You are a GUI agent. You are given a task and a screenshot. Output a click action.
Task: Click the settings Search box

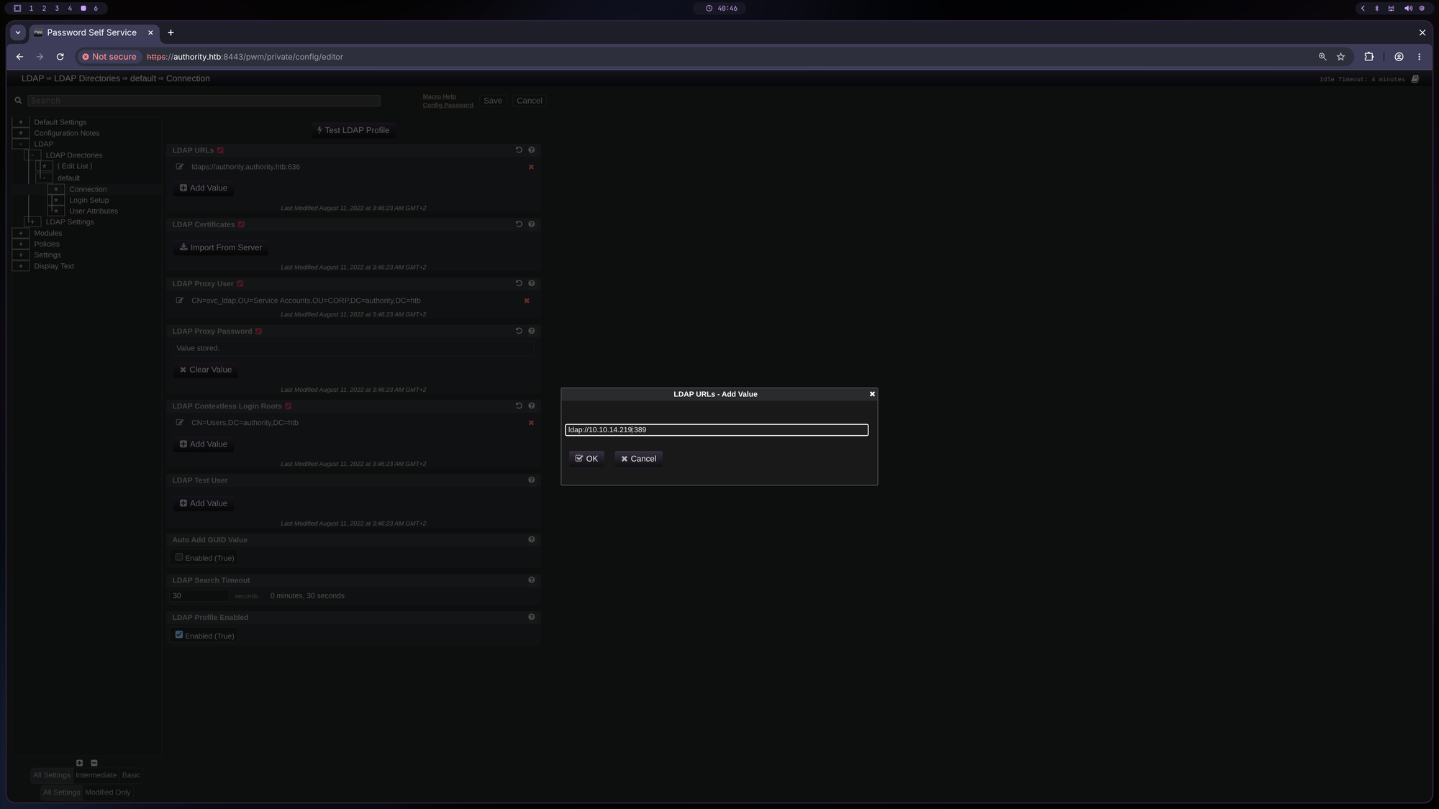click(204, 101)
